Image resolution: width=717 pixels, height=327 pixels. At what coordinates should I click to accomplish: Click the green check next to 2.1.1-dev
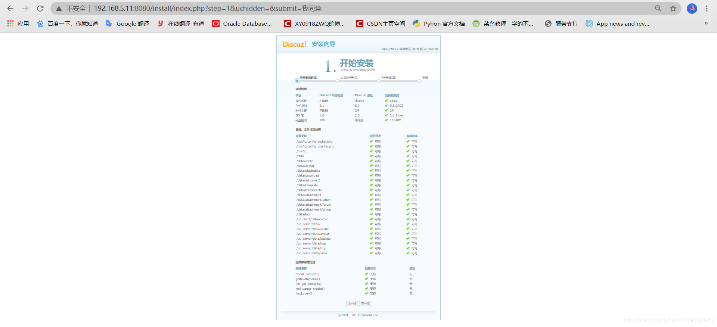(x=386, y=115)
